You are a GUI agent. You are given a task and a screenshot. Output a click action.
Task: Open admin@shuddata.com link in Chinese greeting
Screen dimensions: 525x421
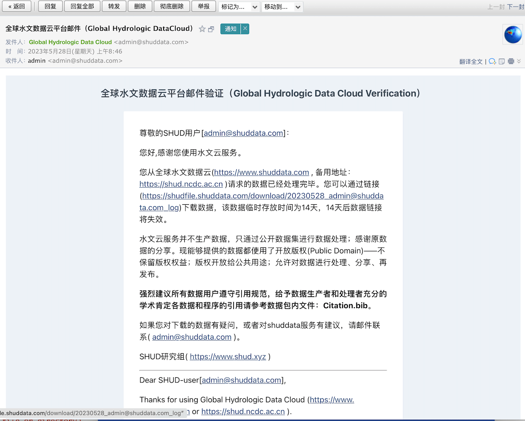pyautogui.click(x=244, y=133)
